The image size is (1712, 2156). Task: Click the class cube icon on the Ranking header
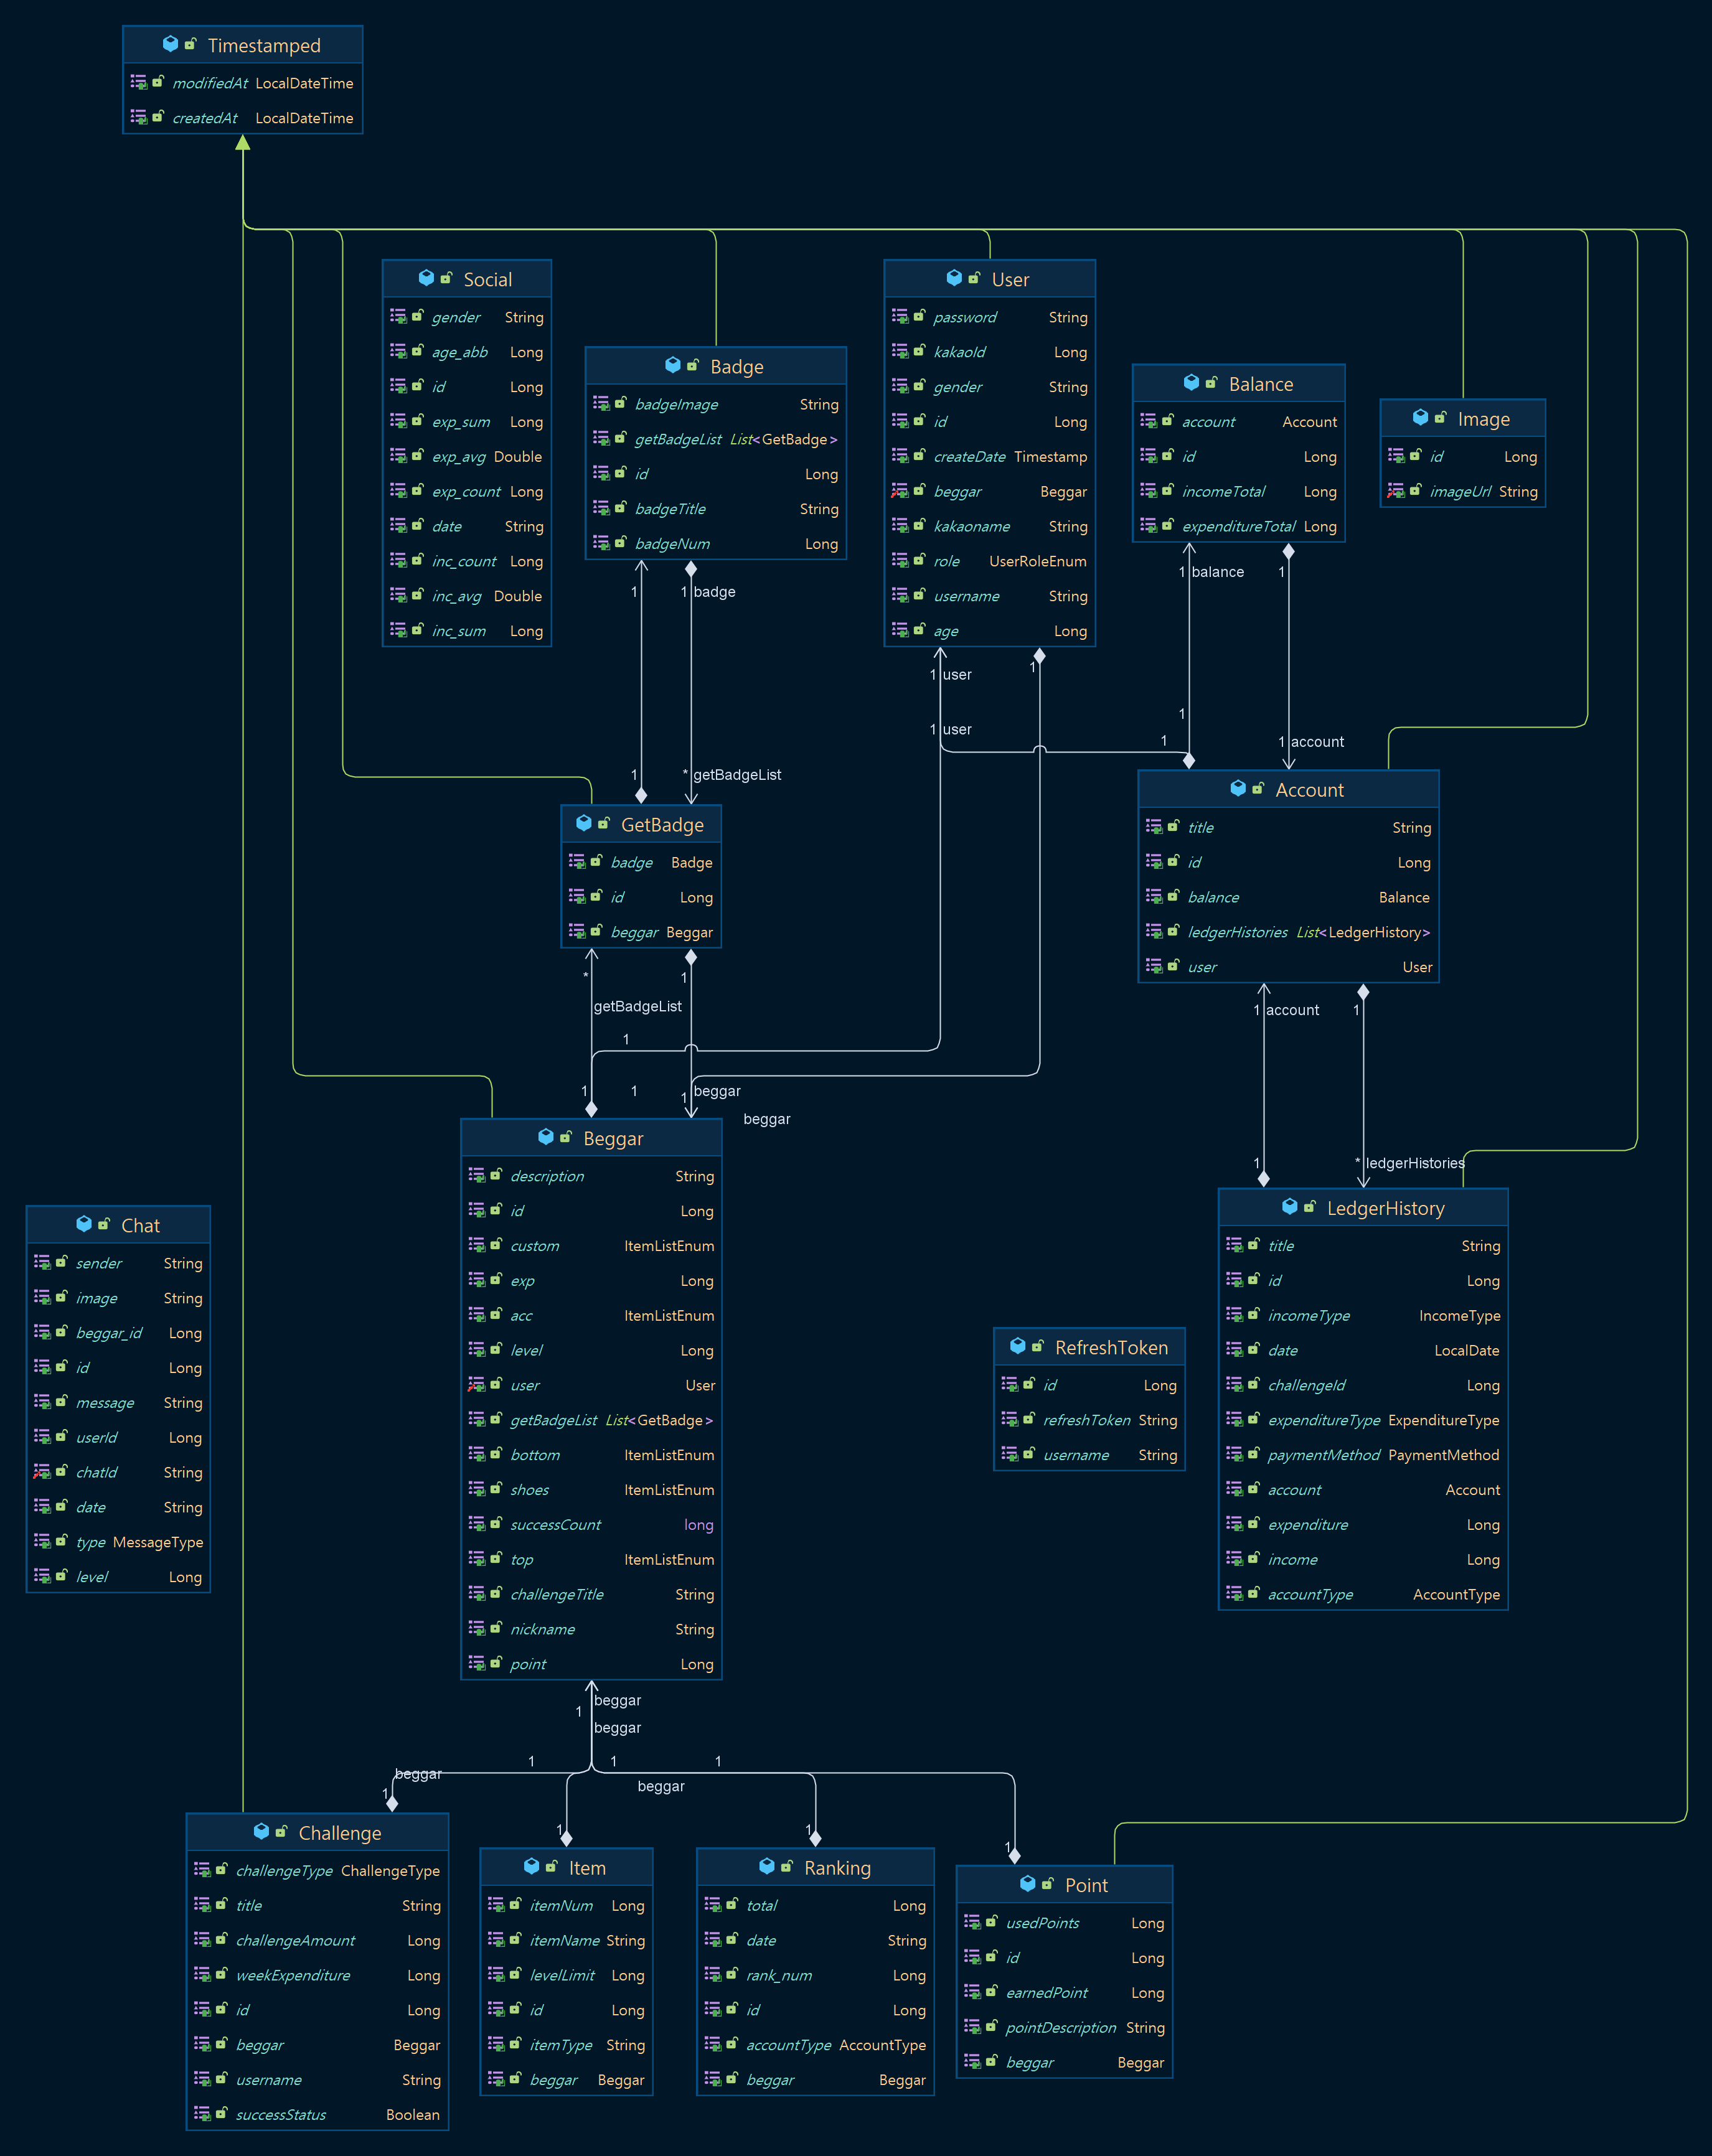pos(766,1866)
